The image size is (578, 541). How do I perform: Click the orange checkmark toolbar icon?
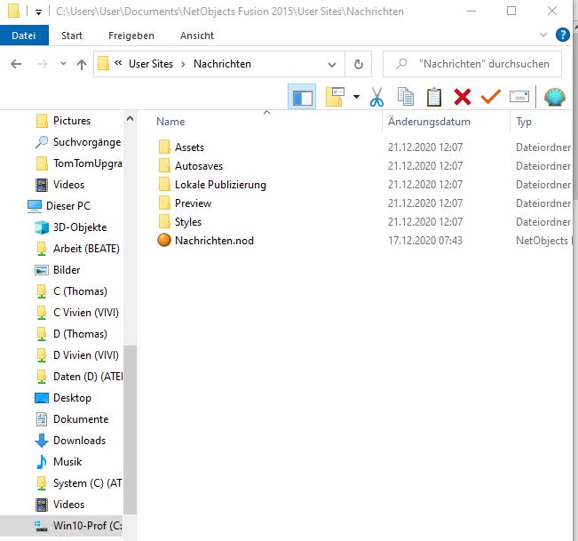(x=490, y=97)
